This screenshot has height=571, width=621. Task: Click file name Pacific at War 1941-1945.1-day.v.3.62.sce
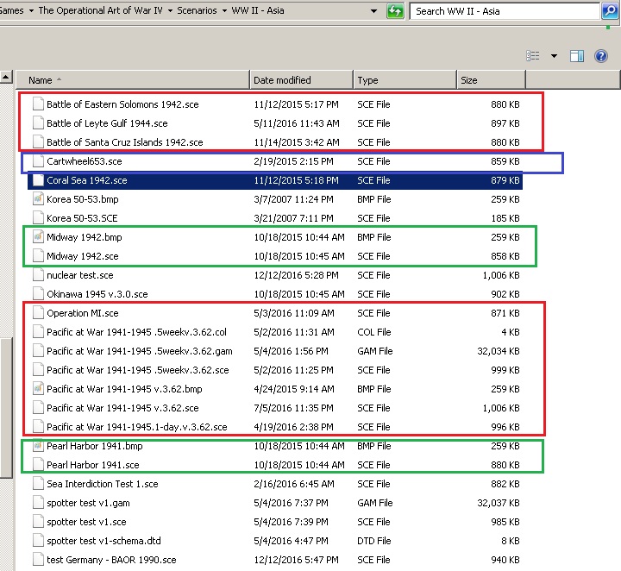coord(136,427)
